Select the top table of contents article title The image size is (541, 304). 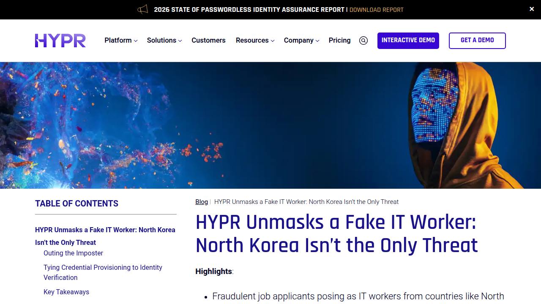click(105, 236)
